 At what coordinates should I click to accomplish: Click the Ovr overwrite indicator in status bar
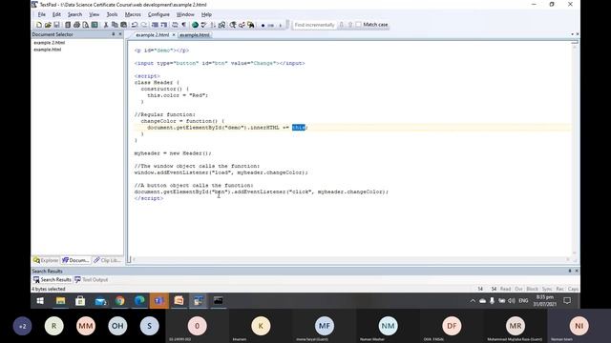click(x=518, y=289)
